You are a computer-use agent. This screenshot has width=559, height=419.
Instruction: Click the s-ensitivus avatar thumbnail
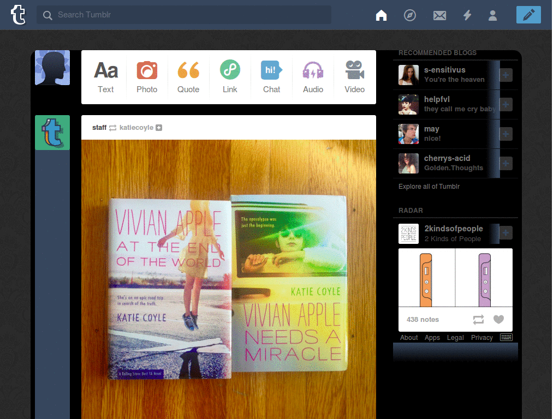[x=408, y=75]
